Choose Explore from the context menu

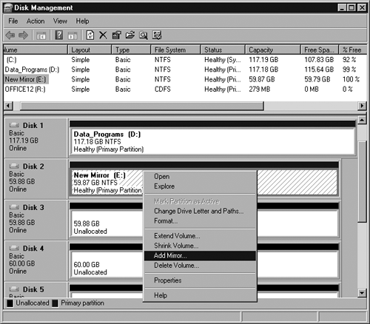[200, 186]
